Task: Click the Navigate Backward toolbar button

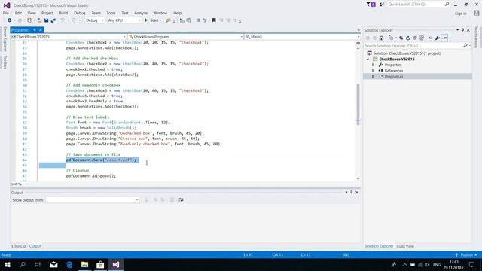Action: (10, 20)
